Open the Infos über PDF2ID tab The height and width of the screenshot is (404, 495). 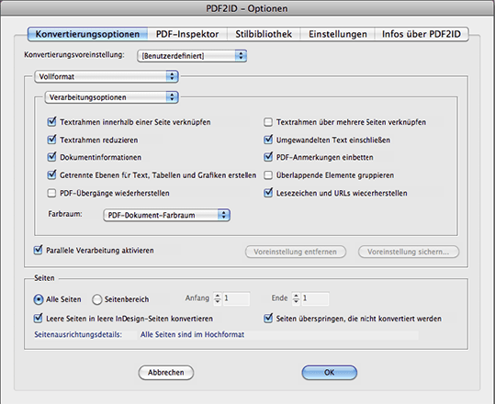point(422,34)
